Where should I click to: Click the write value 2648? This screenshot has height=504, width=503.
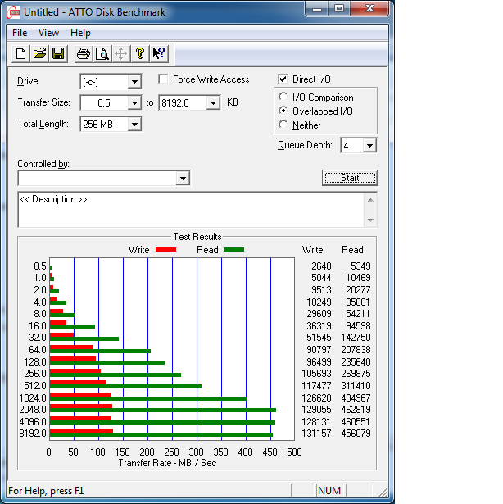coord(321,266)
